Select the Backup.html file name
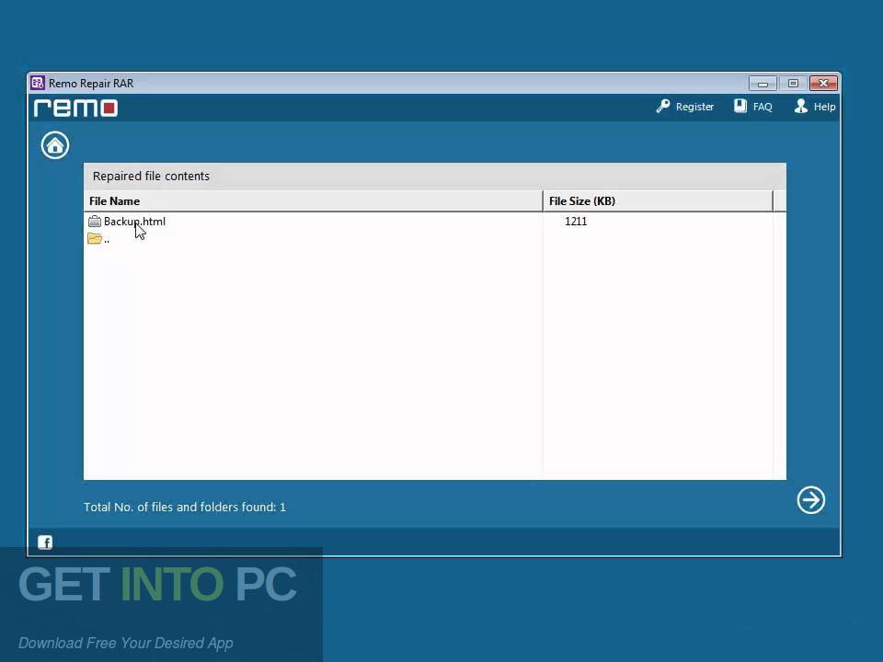Viewport: 883px width, 662px height. tap(134, 222)
